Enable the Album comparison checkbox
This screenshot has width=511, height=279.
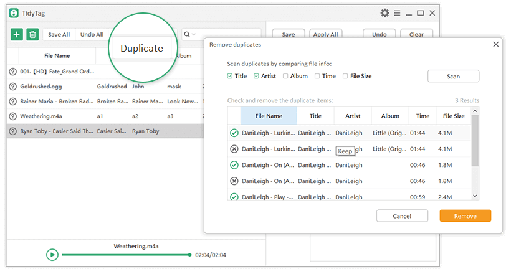285,76
